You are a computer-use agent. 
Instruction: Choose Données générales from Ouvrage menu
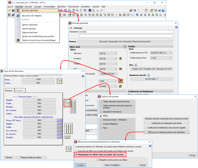(37, 11)
